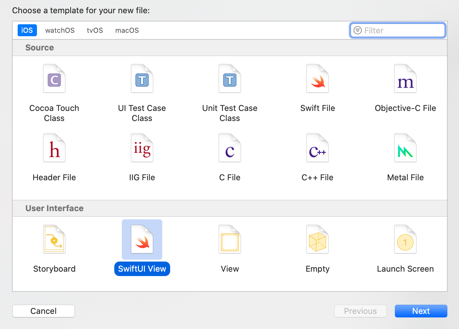459x329 pixels.
Task: Choose the C File template
Action: [230, 148]
